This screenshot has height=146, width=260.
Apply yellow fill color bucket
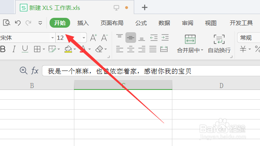[x=68, y=49]
